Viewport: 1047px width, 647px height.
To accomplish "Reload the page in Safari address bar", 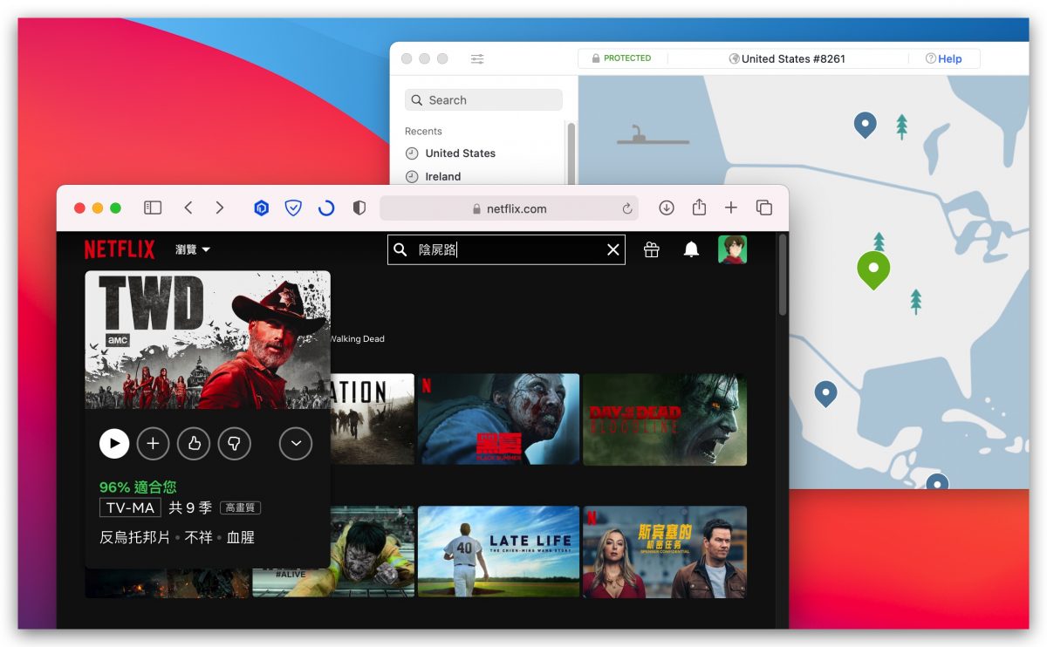I will point(626,208).
